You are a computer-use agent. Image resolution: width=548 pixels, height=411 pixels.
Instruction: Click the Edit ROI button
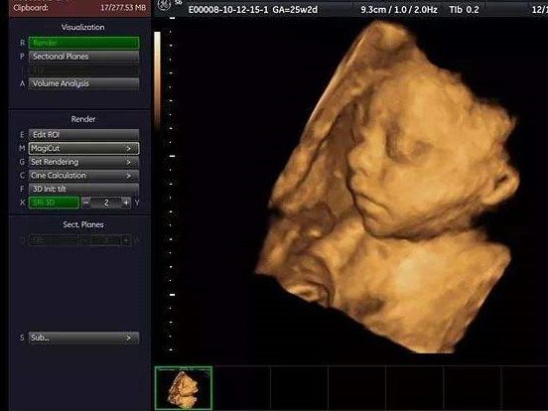pyautogui.click(x=83, y=135)
